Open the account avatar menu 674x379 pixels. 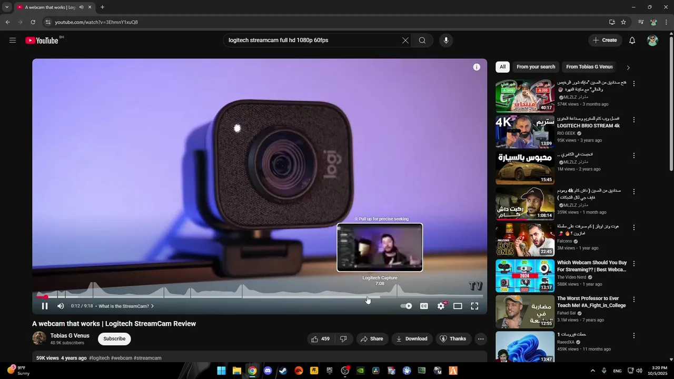coord(652,41)
